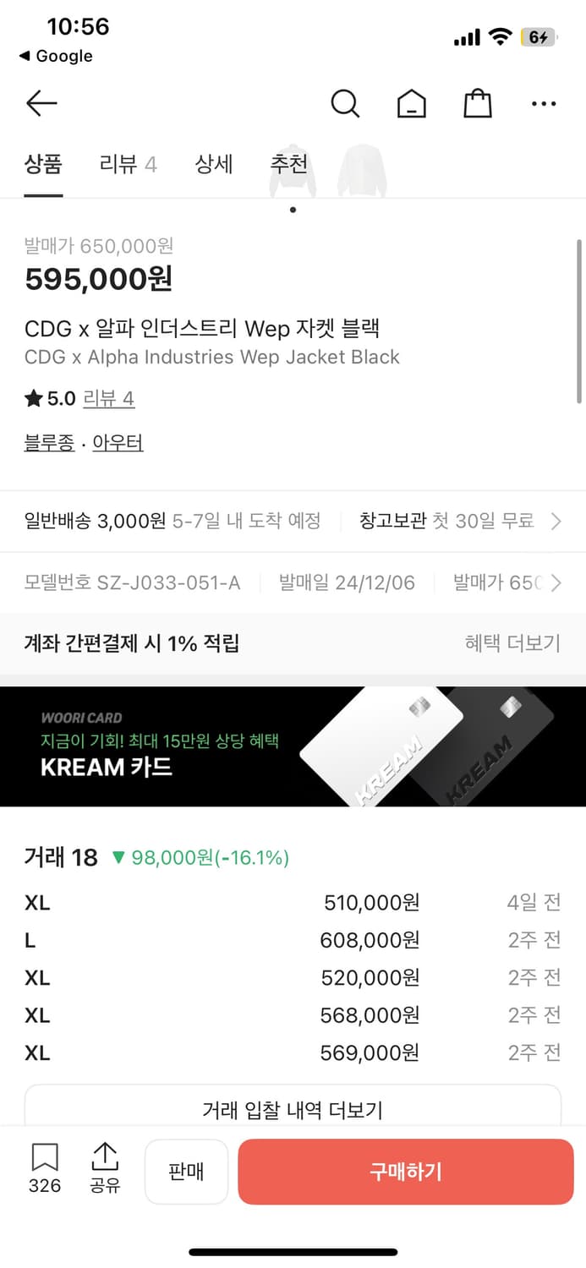Go to the home screen via home icon
This screenshot has width=586, height=1268.
[411, 103]
